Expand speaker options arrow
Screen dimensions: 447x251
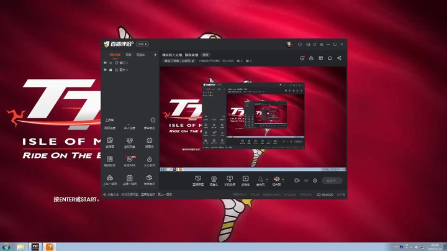283,180
